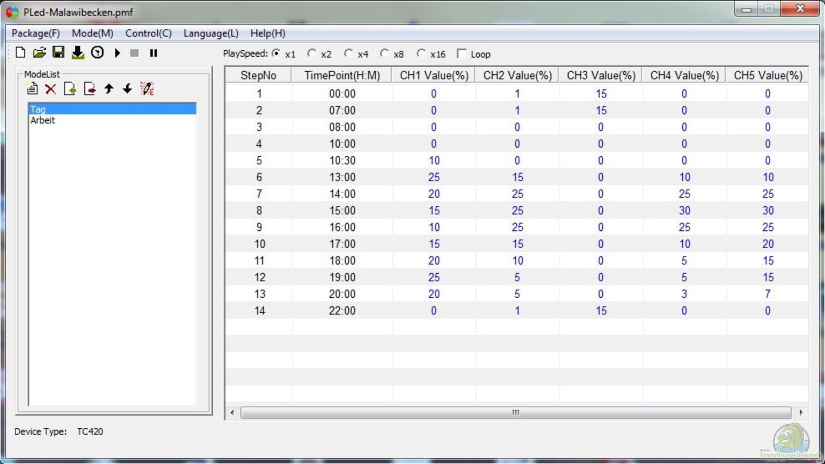Download program to device icon
This screenshot has width=825, height=464.
coord(78,53)
